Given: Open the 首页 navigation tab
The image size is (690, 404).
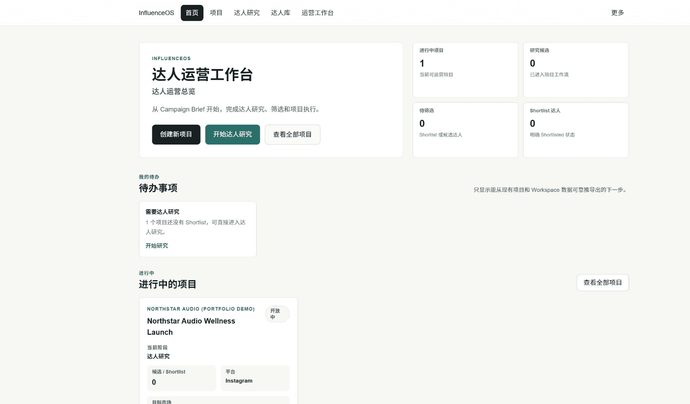Looking at the screenshot, I should (x=192, y=13).
